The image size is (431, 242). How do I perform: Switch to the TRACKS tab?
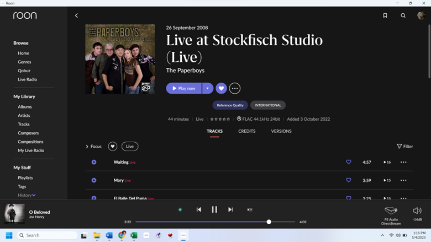[214, 131]
